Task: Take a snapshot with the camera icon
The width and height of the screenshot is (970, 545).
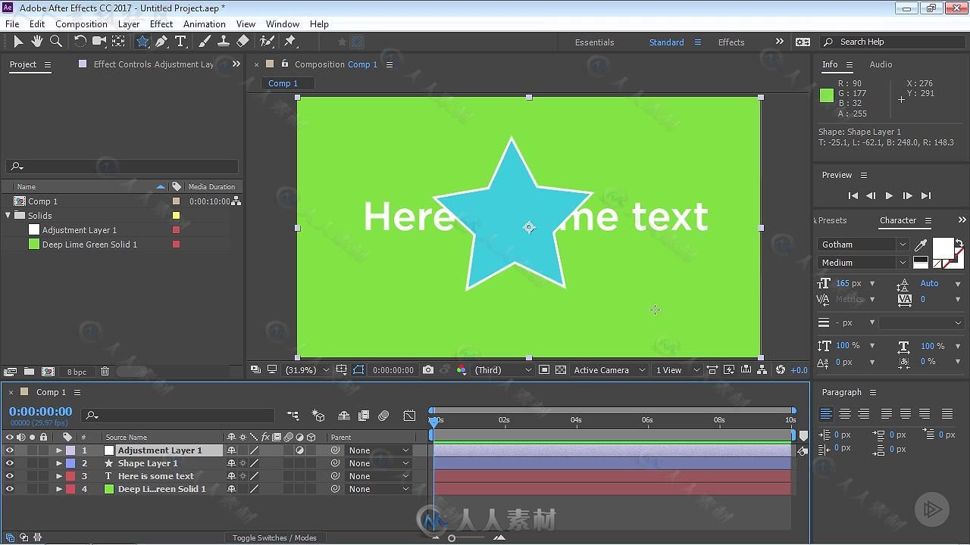Action: (428, 370)
